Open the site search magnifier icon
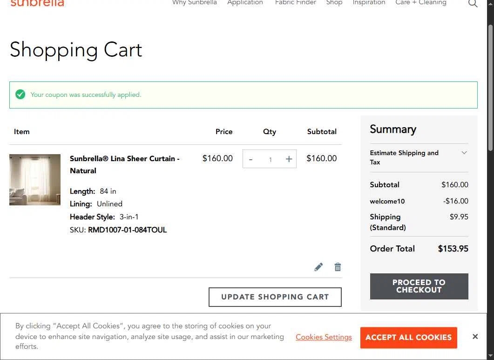This screenshot has height=360, width=494. (x=473, y=3)
